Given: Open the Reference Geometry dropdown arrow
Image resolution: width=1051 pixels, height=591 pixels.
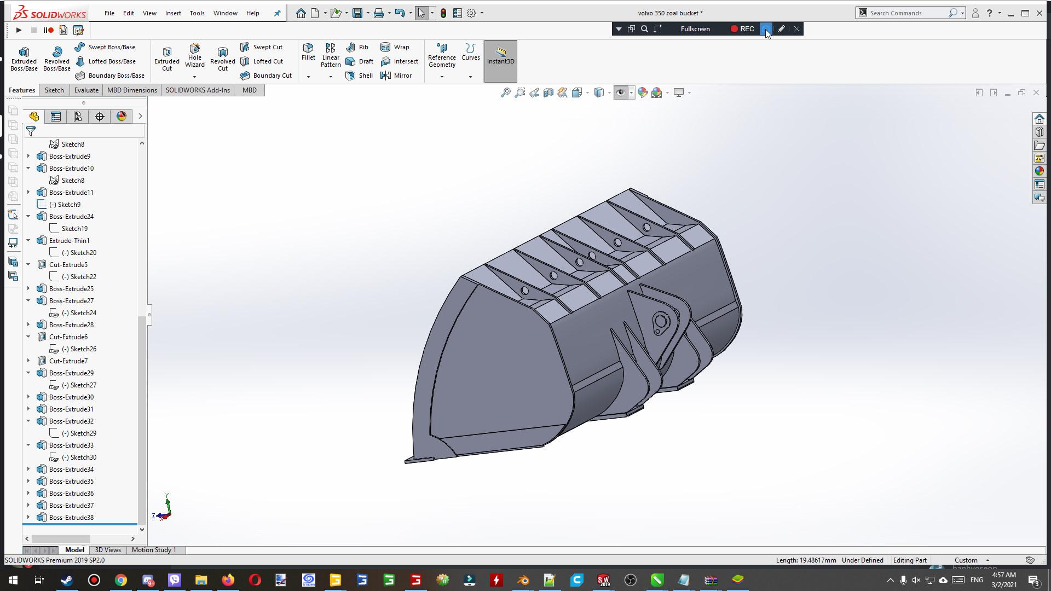Looking at the screenshot, I should point(442,77).
